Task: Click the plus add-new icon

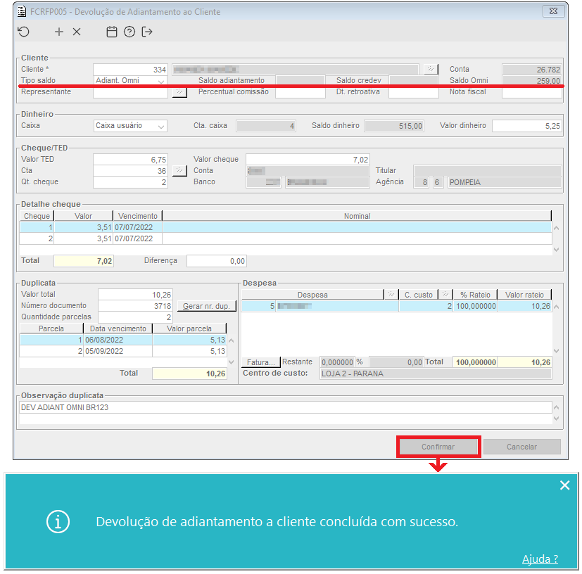Action: pyautogui.click(x=58, y=32)
